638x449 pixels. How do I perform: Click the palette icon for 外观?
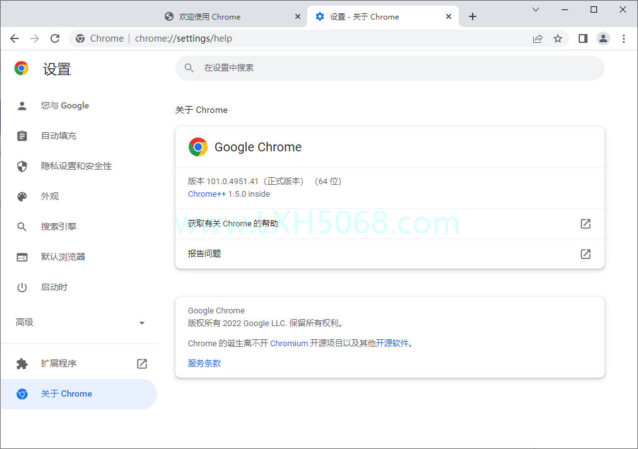[22, 197]
